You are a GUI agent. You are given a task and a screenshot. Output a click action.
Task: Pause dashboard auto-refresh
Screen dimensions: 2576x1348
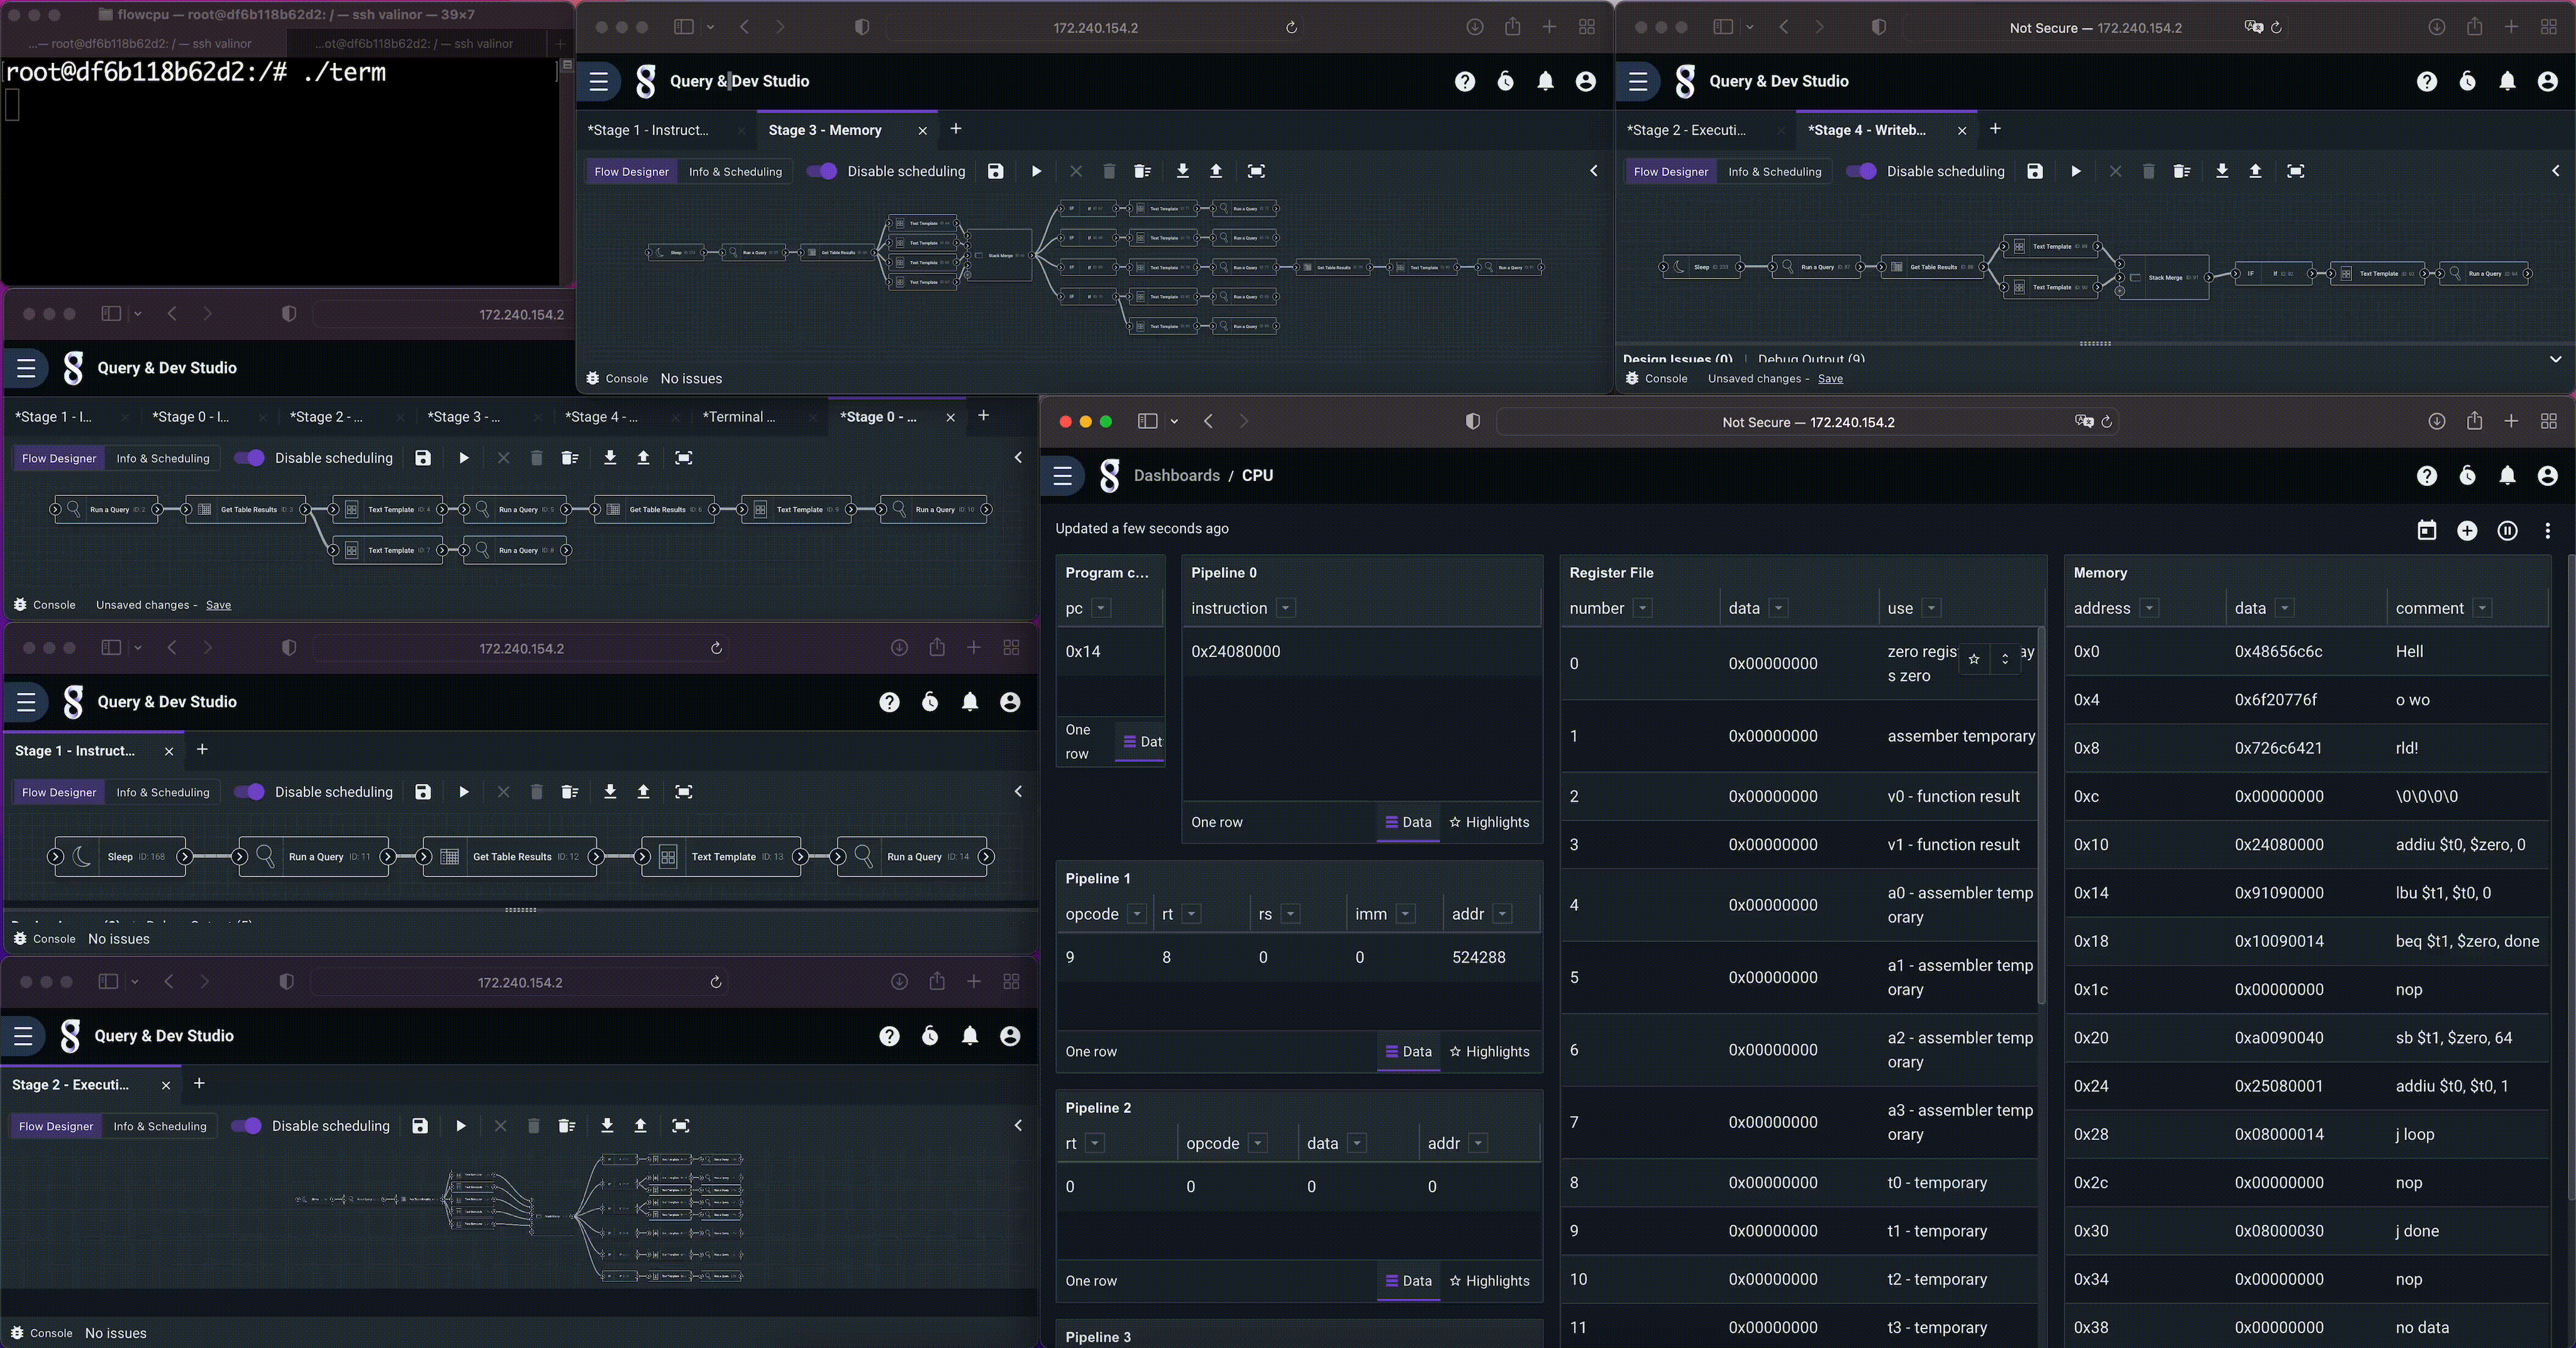2507,530
